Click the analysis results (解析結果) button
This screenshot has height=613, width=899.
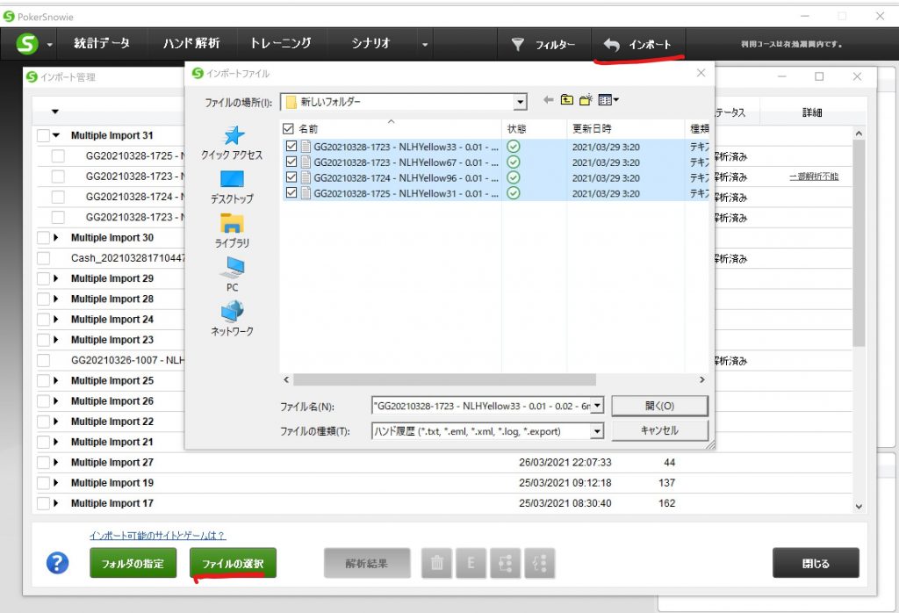coord(367,563)
